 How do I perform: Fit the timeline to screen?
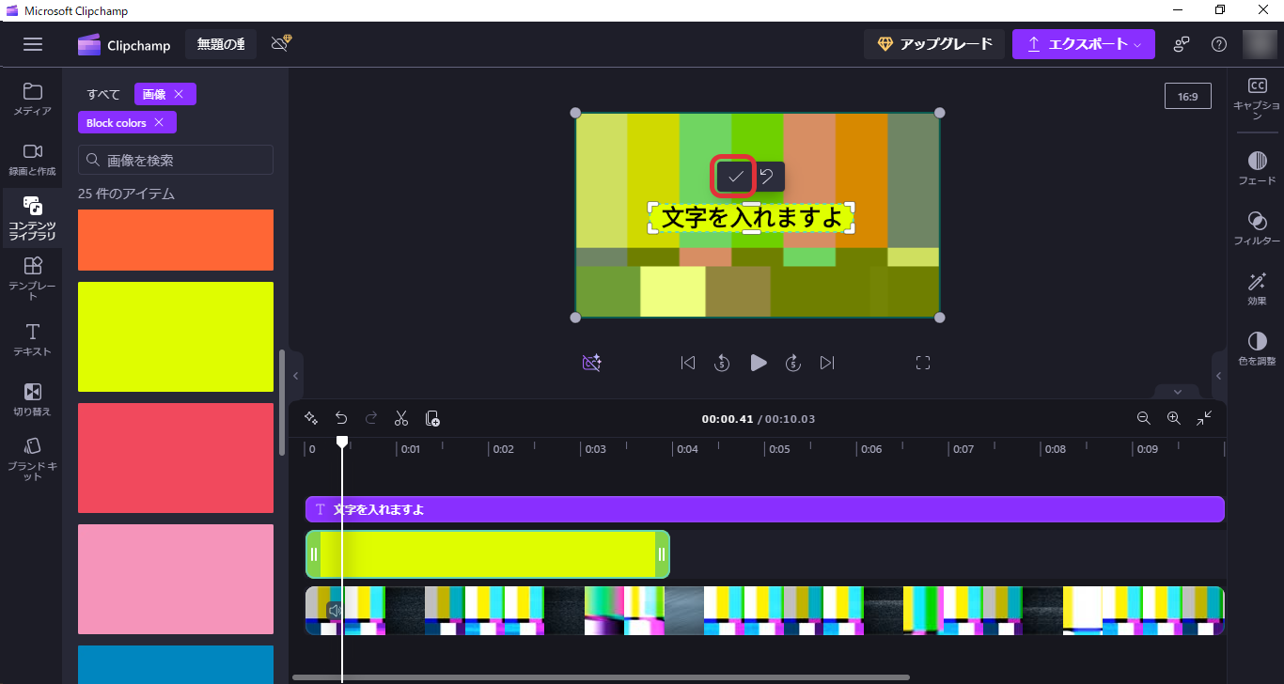point(1204,418)
